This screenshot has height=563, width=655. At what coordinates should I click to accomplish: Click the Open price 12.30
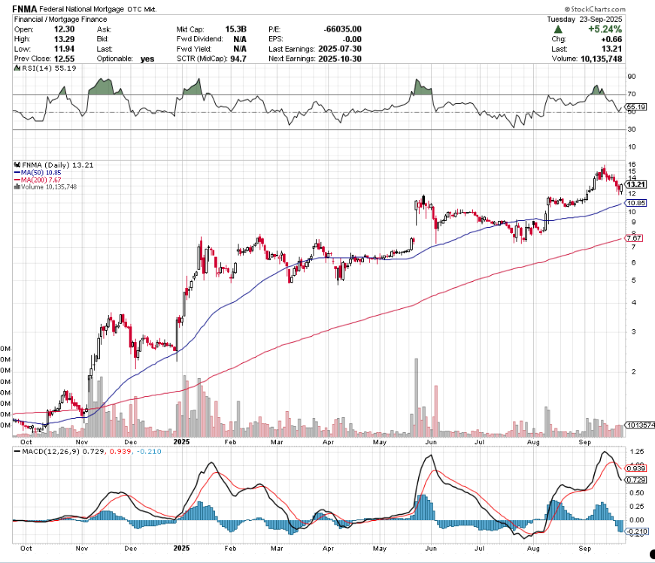[x=65, y=29]
